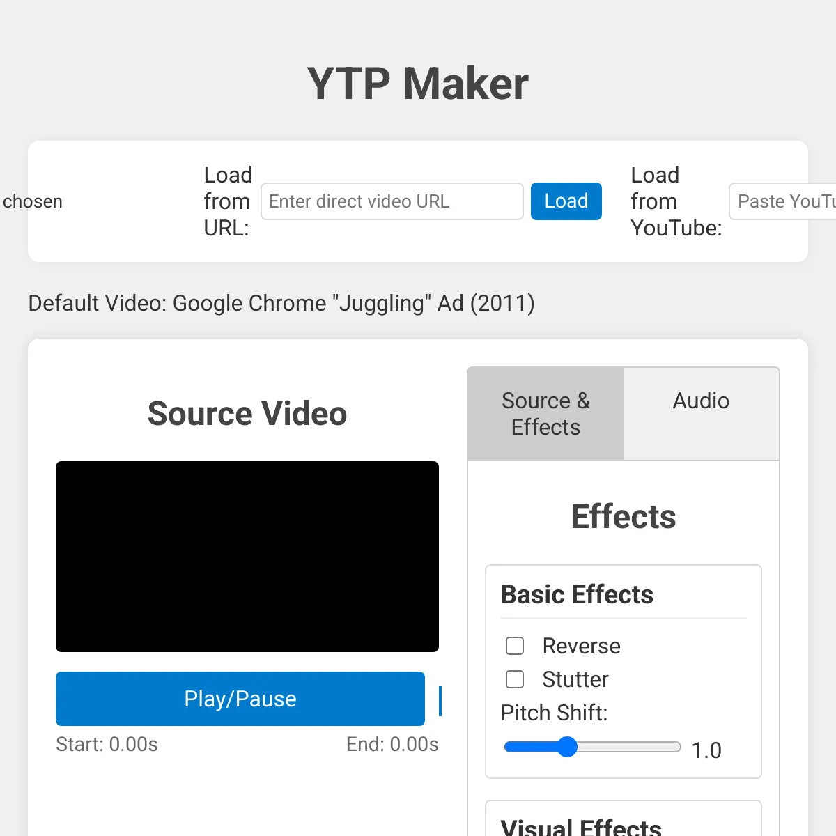Viewport: 836px width, 836px height.
Task: Click the Visual Effects section header
Action: pyautogui.click(x=580, y=828)
